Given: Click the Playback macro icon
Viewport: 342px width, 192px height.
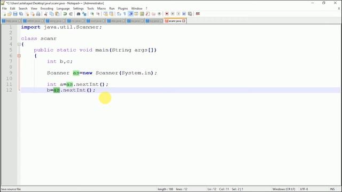Looking at the screenshot, I should [x=178, y=14].
